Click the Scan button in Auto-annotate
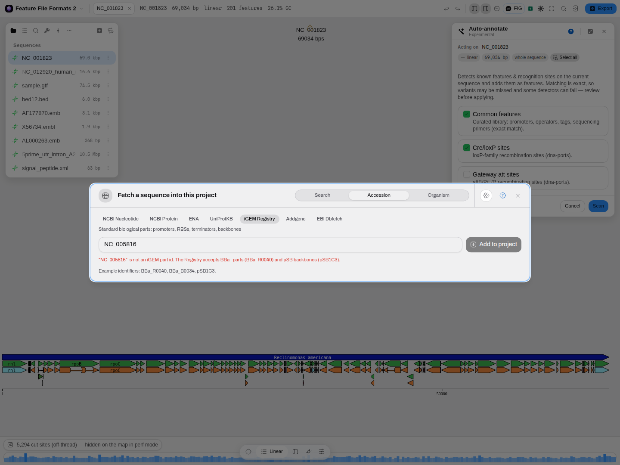 click(x=598, y=206)
